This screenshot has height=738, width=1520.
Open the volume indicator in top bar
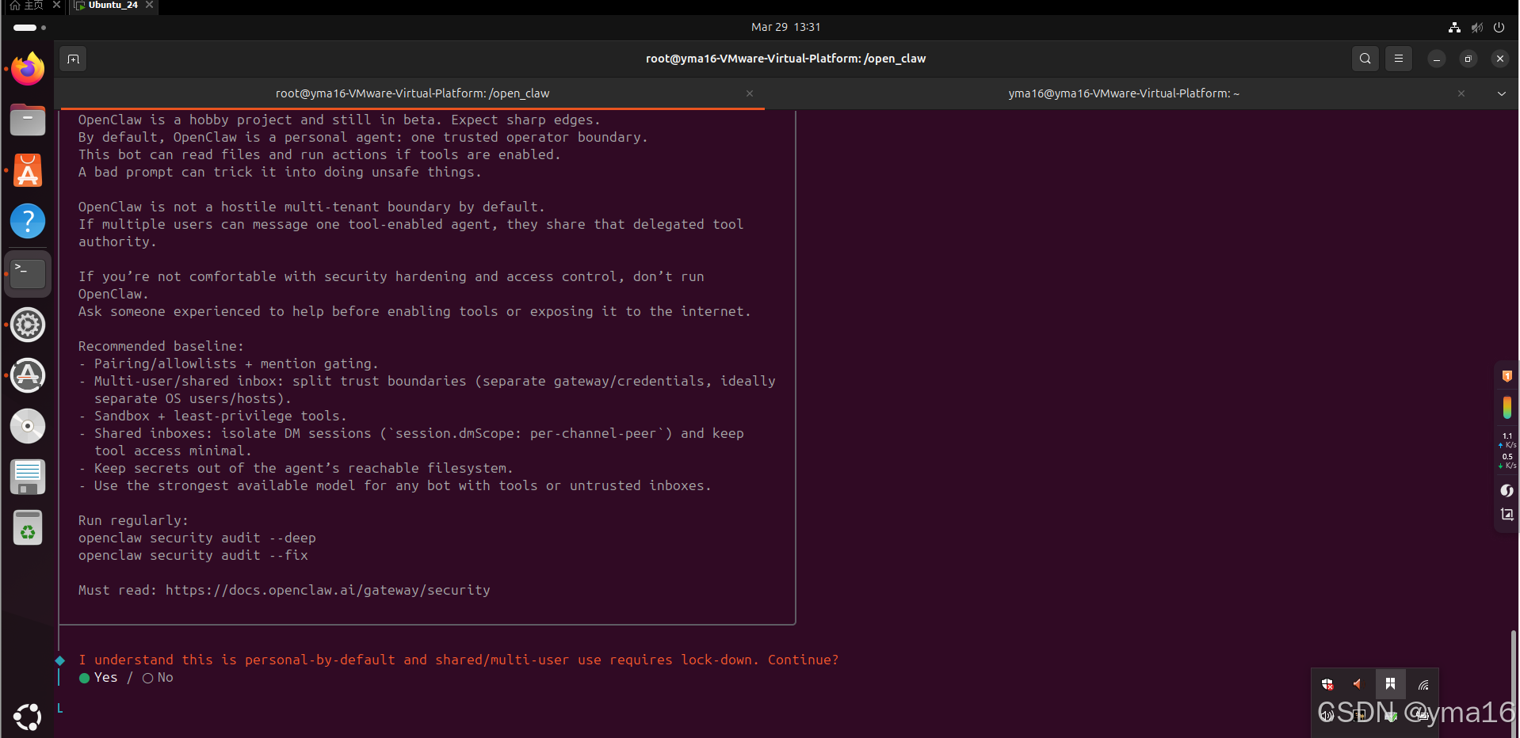point(1477,27)
